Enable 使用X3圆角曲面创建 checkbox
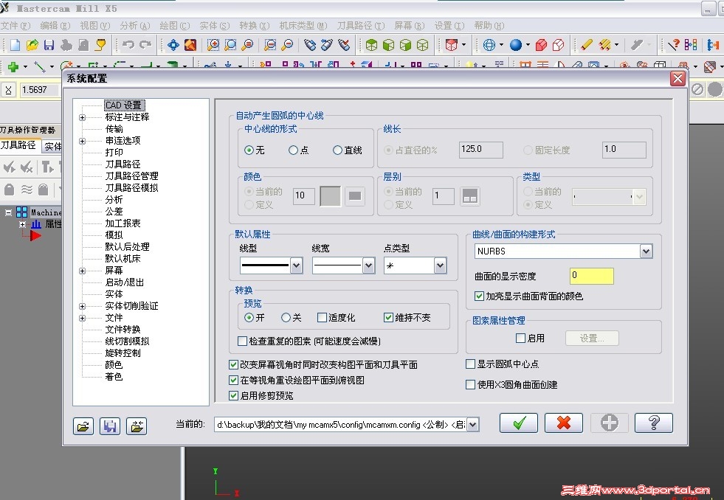Image resolution: width=724 pixels, height=500 pixels. (471, 384)
